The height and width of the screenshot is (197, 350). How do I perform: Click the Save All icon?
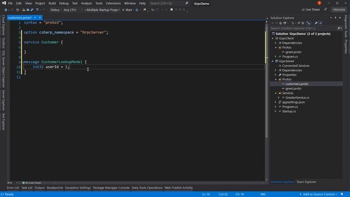32,10
